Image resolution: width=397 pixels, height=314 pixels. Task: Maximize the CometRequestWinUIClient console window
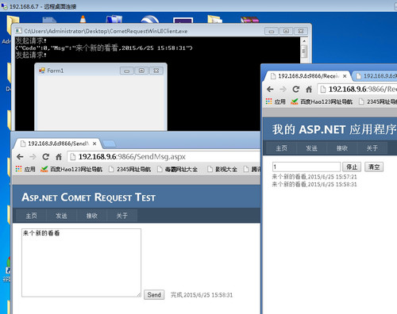[286, 31]
